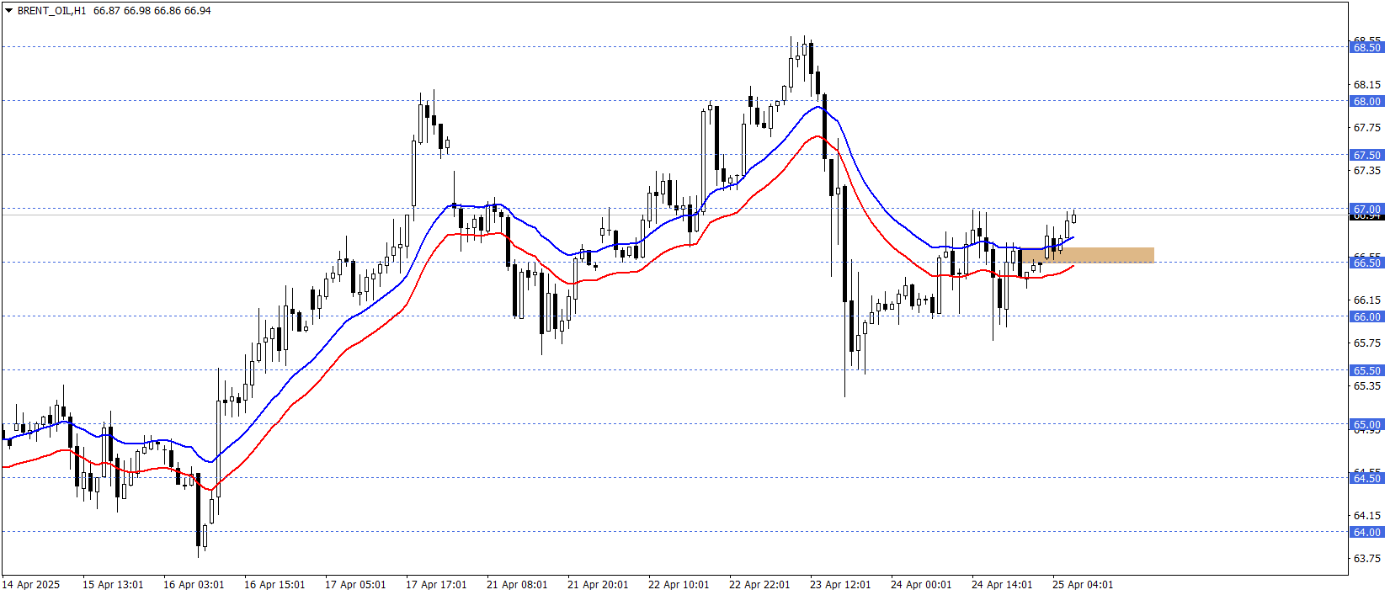The width and height of the screenshot is (1390, 595).
Task: Click the 65.35 price scale value
Action: tap(1366, 385)
